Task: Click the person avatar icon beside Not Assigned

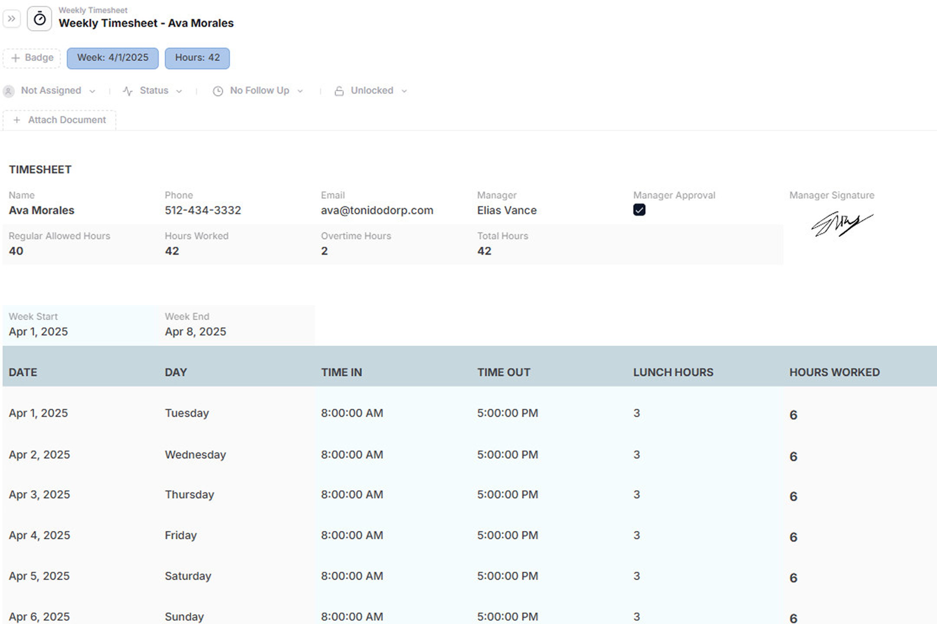Action: (8, 91)
